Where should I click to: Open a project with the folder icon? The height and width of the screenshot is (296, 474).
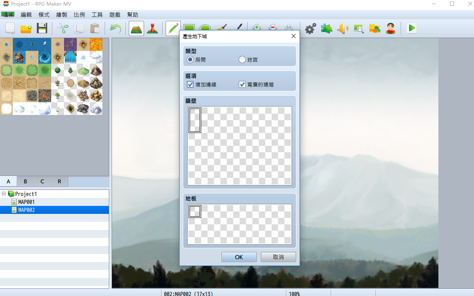26,28
